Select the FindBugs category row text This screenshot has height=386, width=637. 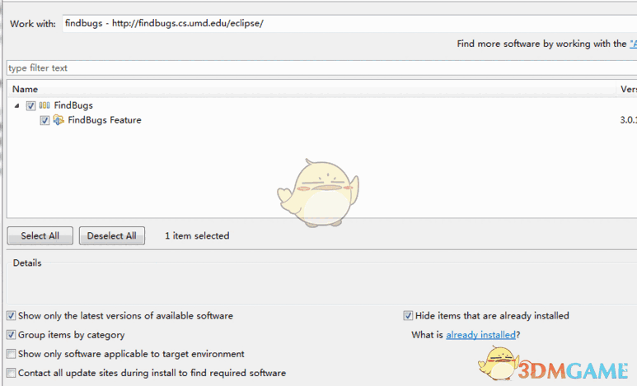(73, 105)
